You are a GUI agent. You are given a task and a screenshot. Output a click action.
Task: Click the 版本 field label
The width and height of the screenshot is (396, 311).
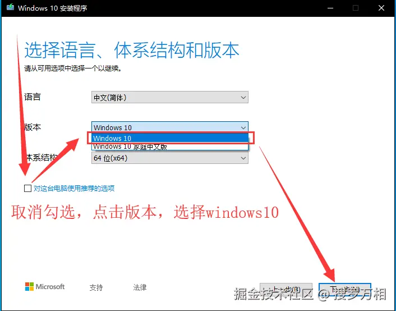pyautogui.click(x=33, y=127)
